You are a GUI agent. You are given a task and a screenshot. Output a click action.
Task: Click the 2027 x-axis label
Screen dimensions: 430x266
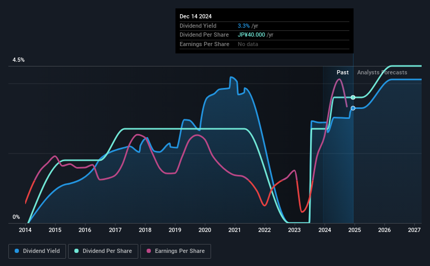click(x=414, y=230)
